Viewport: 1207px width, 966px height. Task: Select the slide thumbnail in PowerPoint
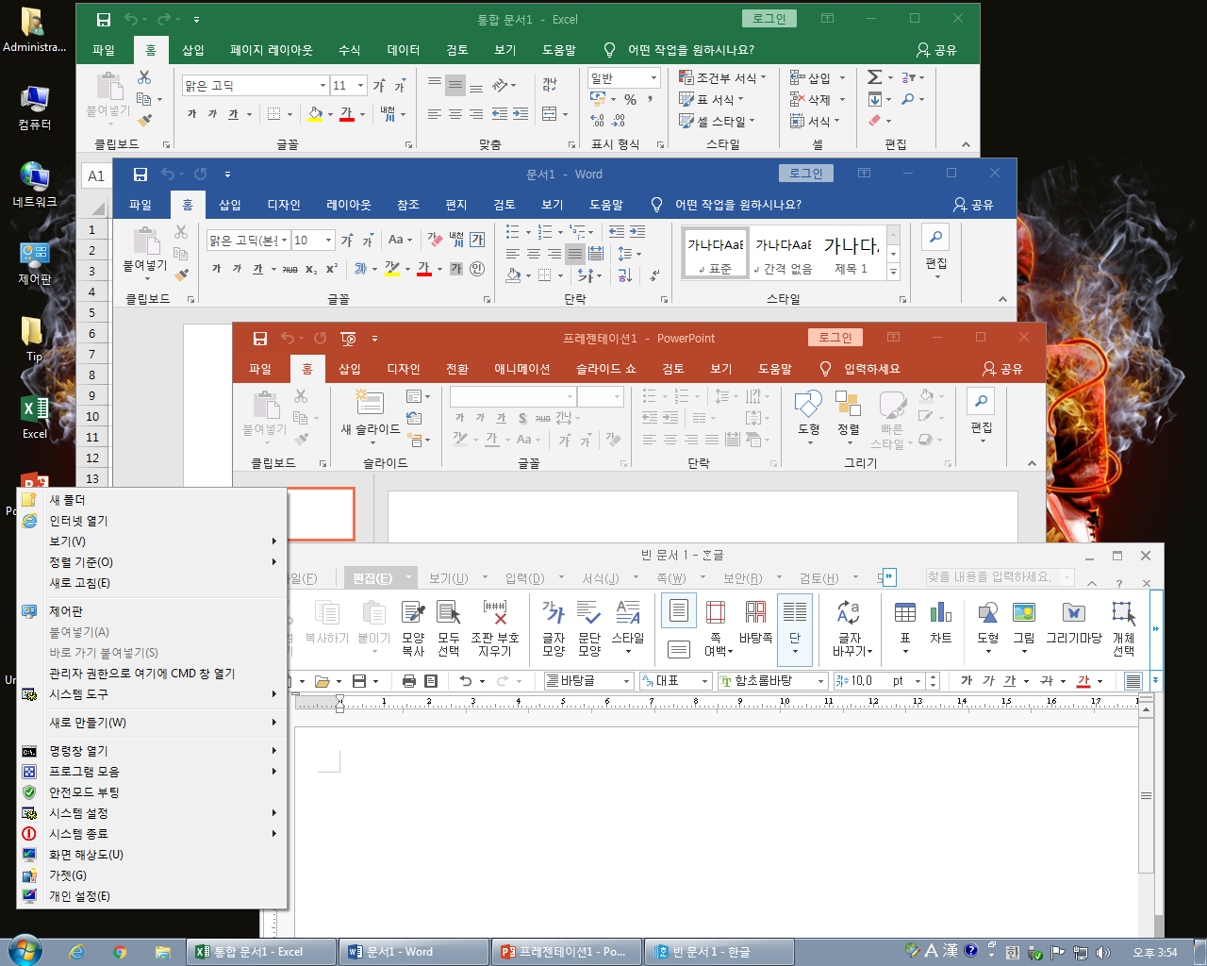click(321, 513)
